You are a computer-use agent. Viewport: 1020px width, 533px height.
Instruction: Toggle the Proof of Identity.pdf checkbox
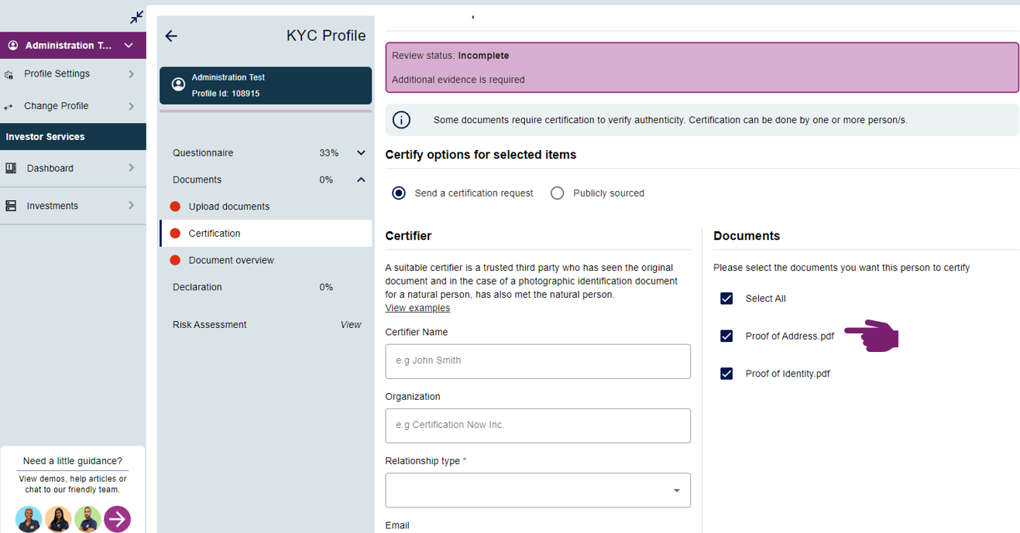(x=726, y=374)
